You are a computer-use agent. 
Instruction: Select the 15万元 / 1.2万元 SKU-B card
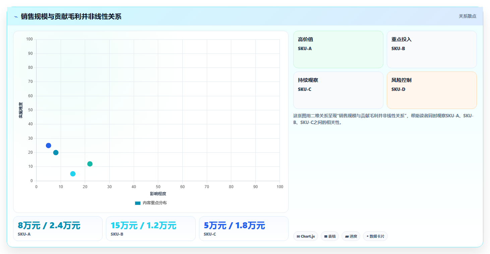click(x=151, y=229)
